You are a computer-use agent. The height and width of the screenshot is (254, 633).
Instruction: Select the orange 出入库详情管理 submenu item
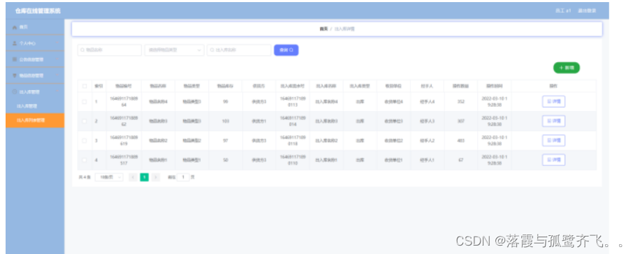(35, 120)
